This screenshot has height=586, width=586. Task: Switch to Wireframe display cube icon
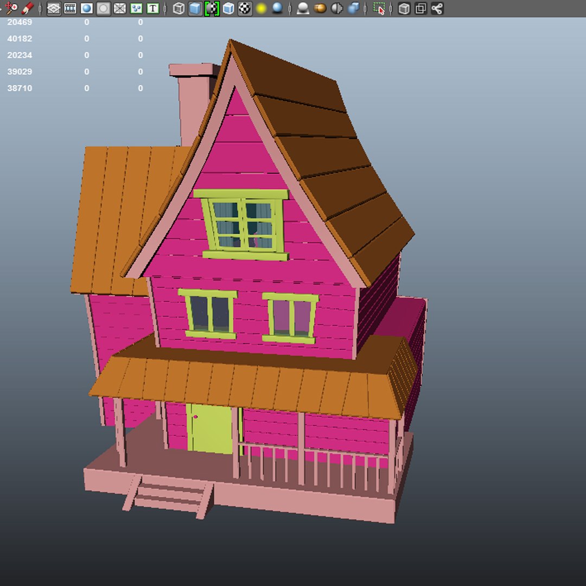[x=179, y=9]
